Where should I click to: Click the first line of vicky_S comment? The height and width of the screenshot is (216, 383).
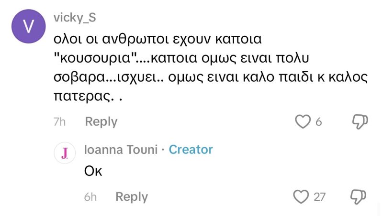159,38
